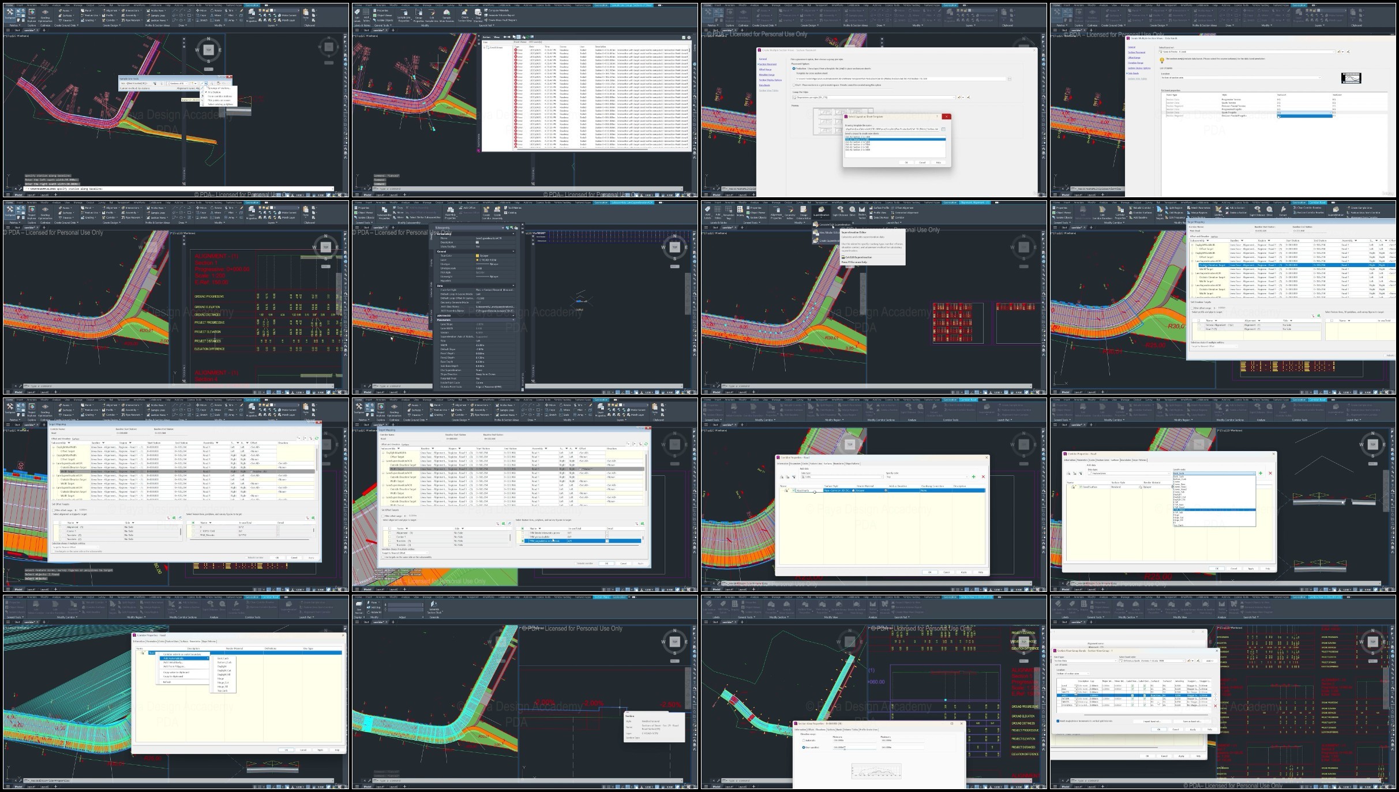This screenshot has height=792, width=1399.
Task: Click the green plus beside Specify code Top
Action: [x=973, y=476]
